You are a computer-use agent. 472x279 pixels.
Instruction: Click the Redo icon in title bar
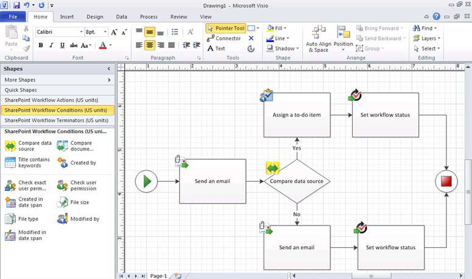pyautogui.click(x=41, y=5)
